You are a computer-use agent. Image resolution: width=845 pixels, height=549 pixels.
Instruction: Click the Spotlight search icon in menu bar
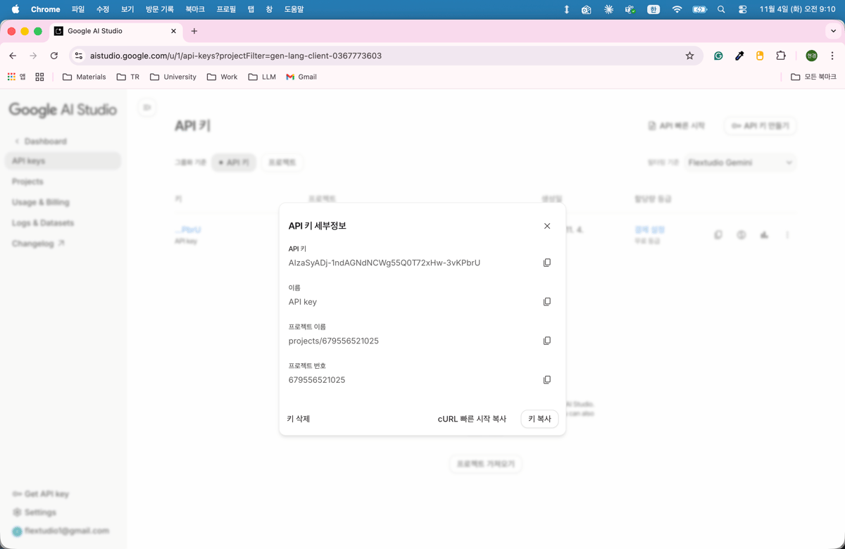pyautogui.click(x=721, y=10)
